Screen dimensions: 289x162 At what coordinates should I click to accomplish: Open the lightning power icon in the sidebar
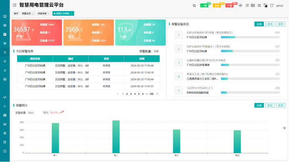point(5,34)
